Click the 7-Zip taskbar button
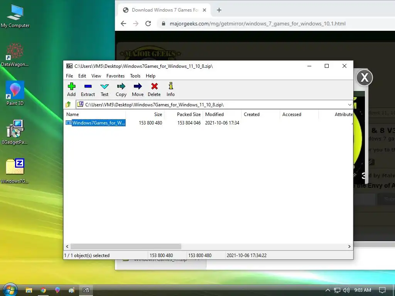This screenshot has width=395, height=296. (x=86, y=290)
